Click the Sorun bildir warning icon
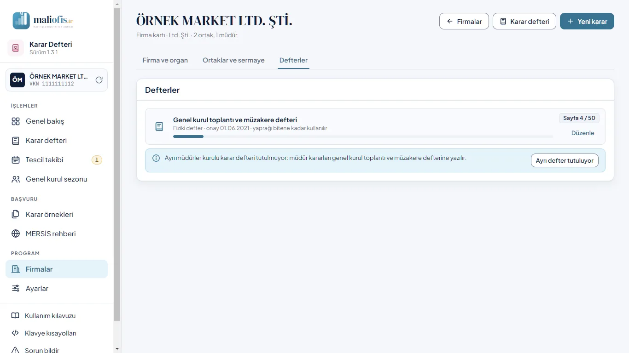The height and width of the screenshot is (353, 629). pyautogui.click(x=15, y=350)
